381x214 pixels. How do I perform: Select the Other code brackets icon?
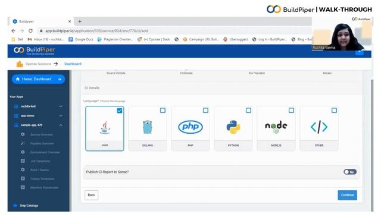319,127
